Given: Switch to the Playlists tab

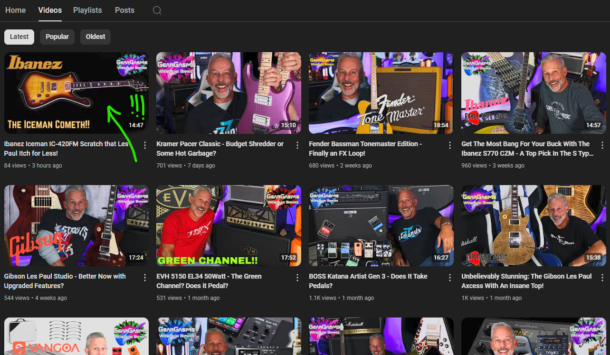Looking at the screenshot, I should click(87, 10).
